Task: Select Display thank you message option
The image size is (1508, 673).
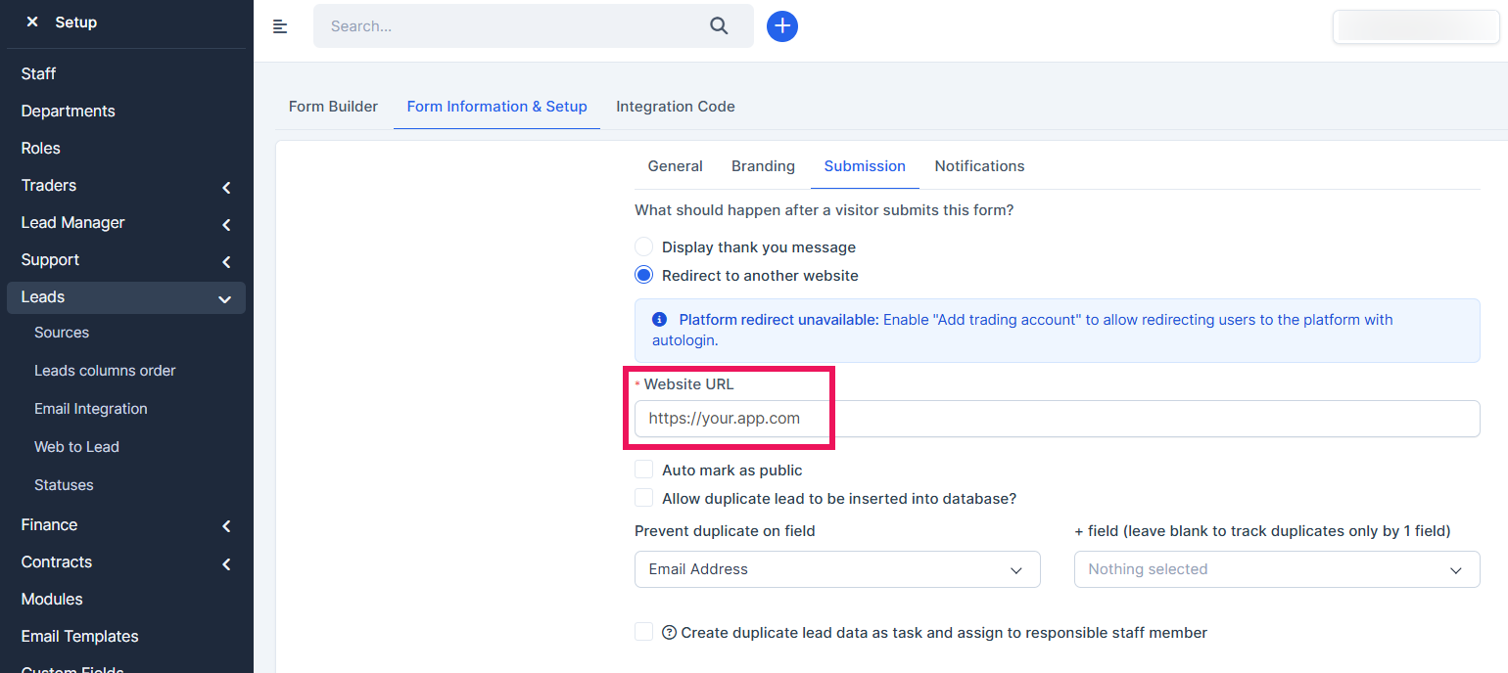Action: point(644,247)
